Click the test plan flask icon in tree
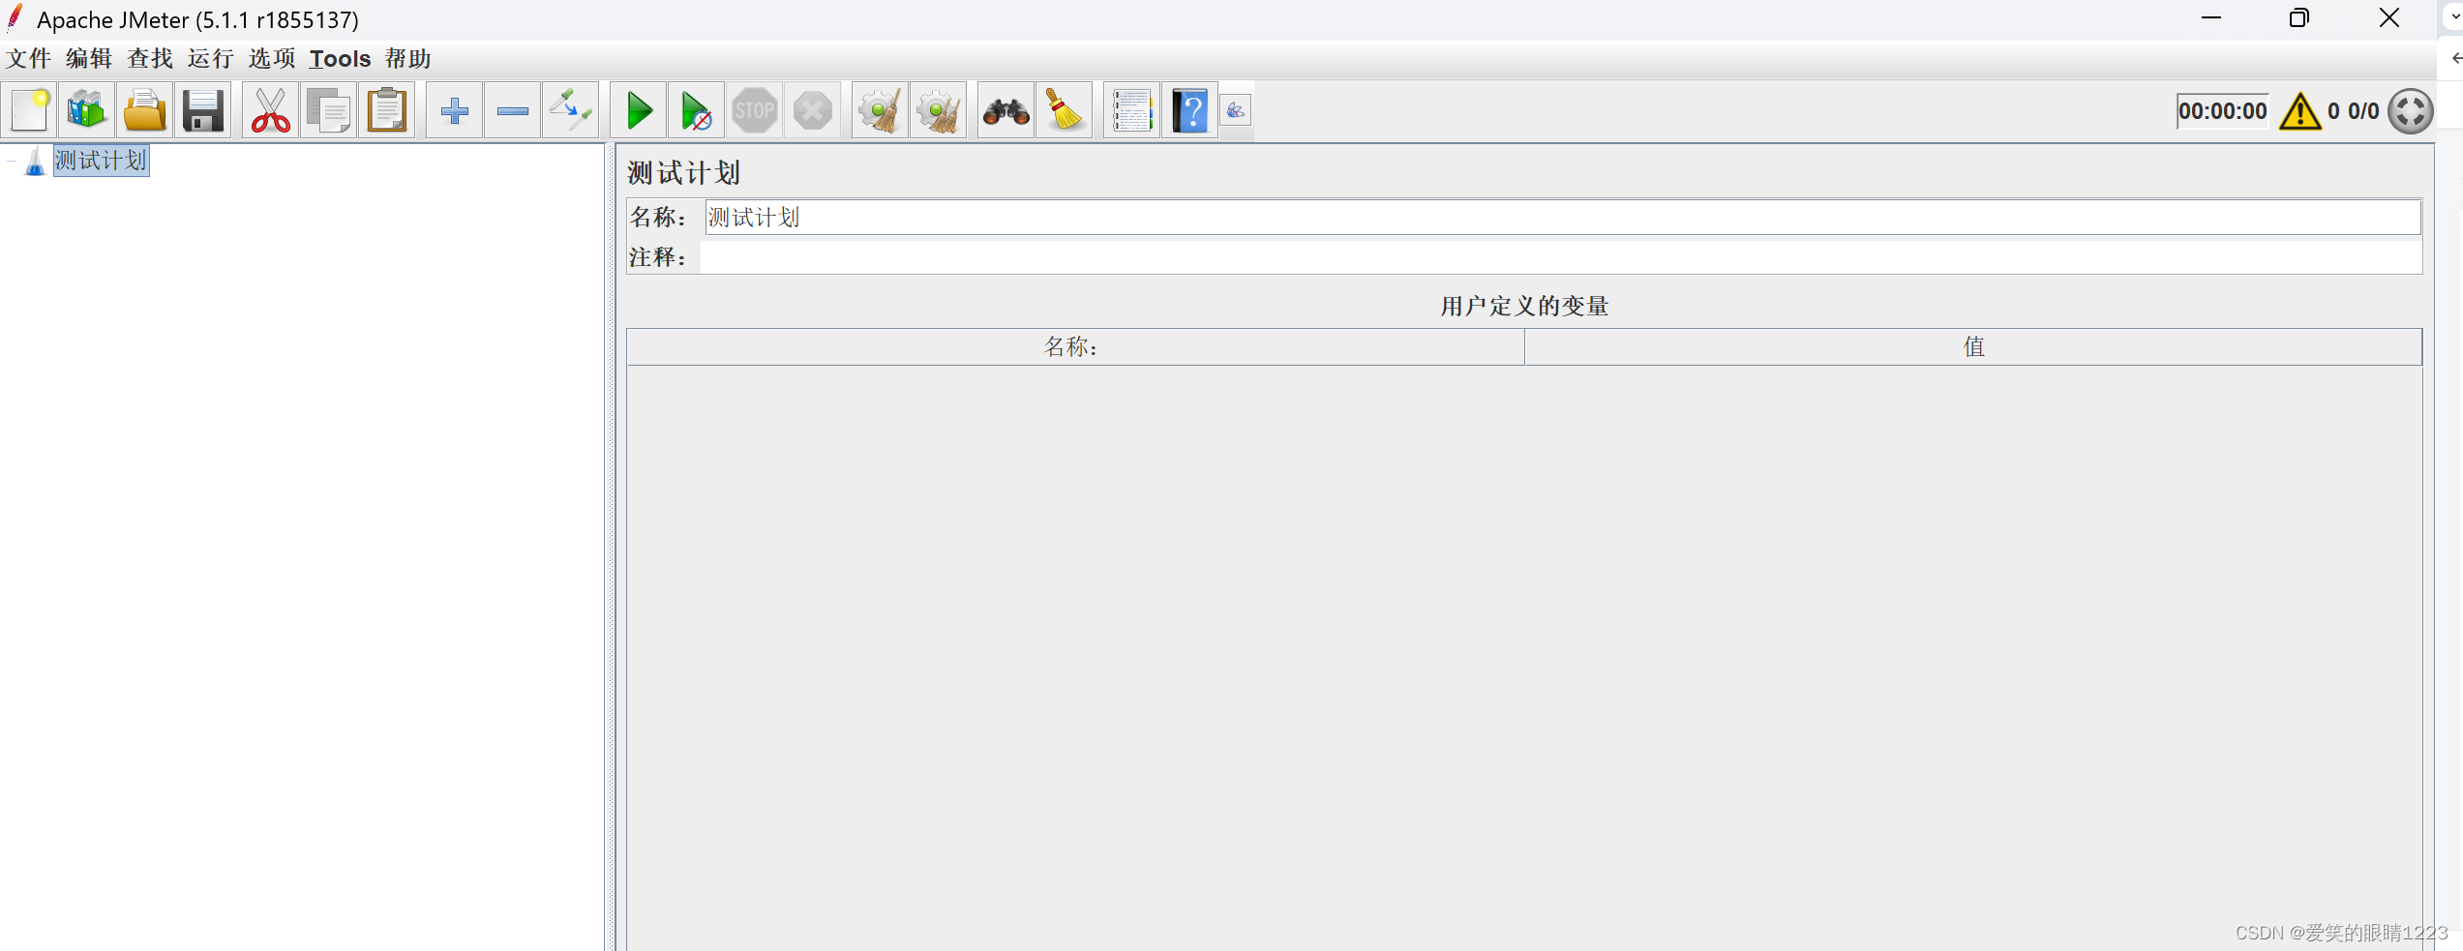The height and width of the screenshot is (951, 2463). point(35,162)
